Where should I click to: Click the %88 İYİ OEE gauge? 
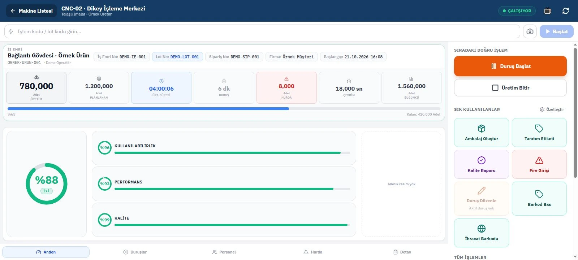tap(47, 184)
